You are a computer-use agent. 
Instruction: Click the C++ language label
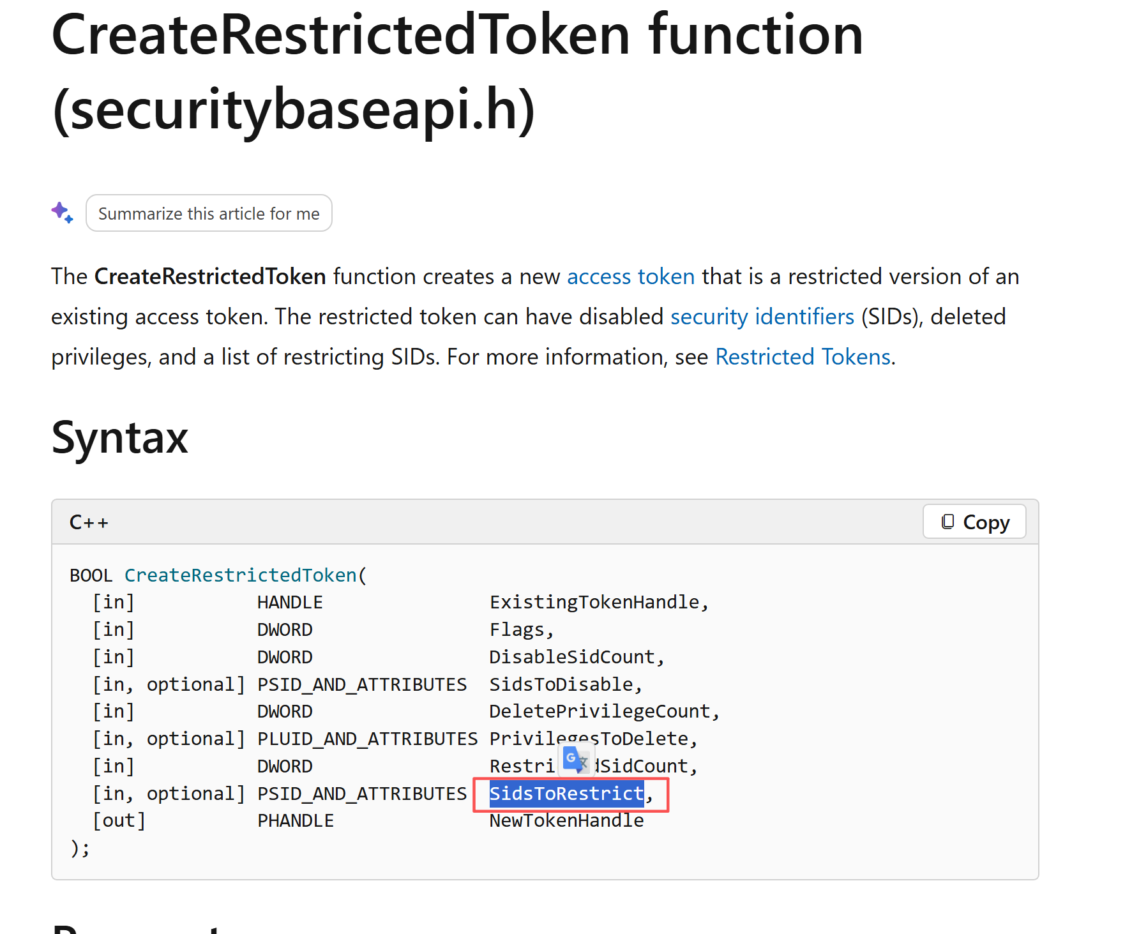(89, 522)
